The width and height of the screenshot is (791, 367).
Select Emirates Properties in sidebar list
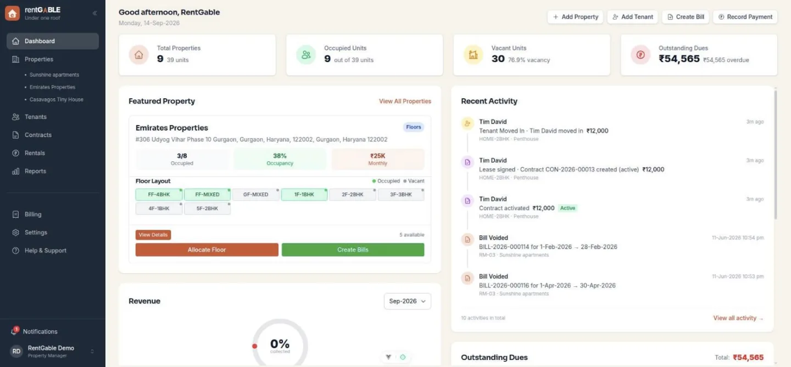[x=52, y=87]
